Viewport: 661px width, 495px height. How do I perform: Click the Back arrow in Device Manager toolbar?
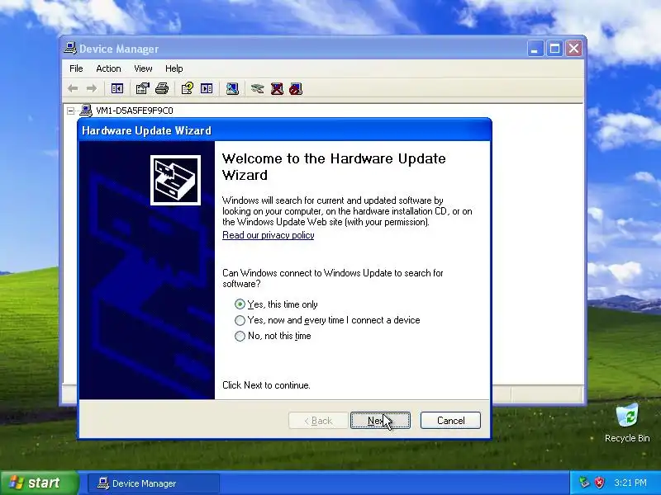(x=73, y=89)
